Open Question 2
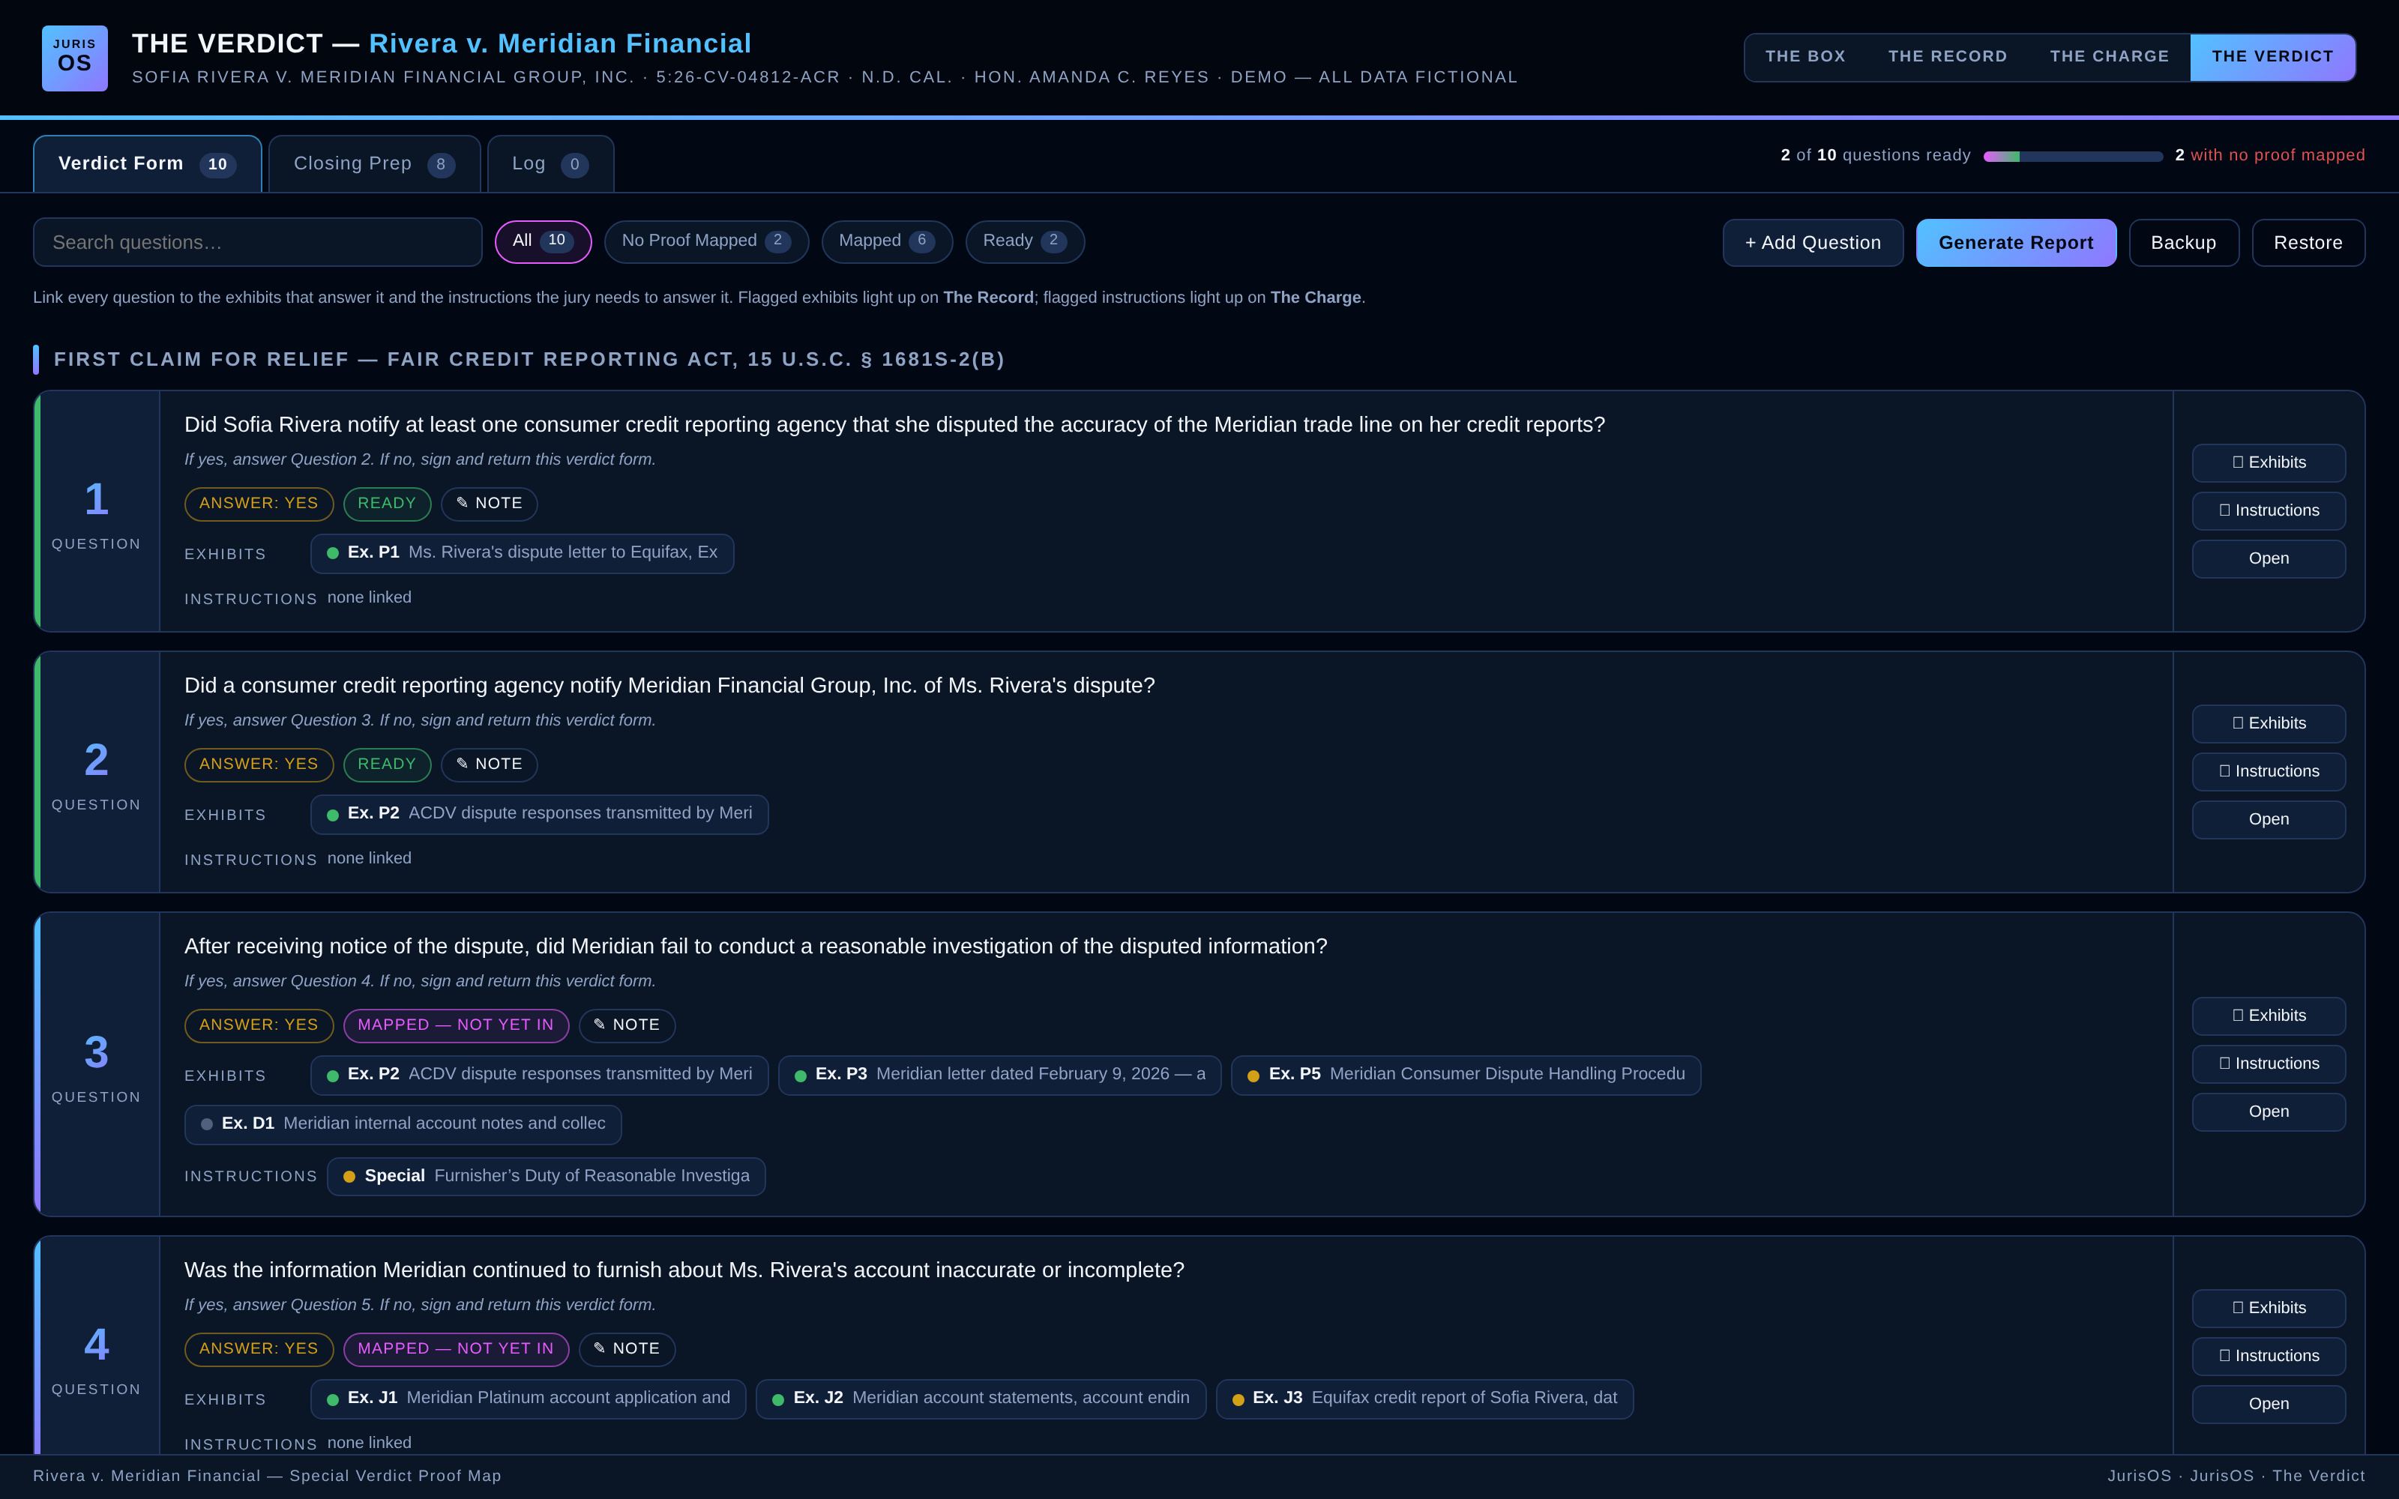This screenshot has height=1499, width=2399. tap(2268, 819)
